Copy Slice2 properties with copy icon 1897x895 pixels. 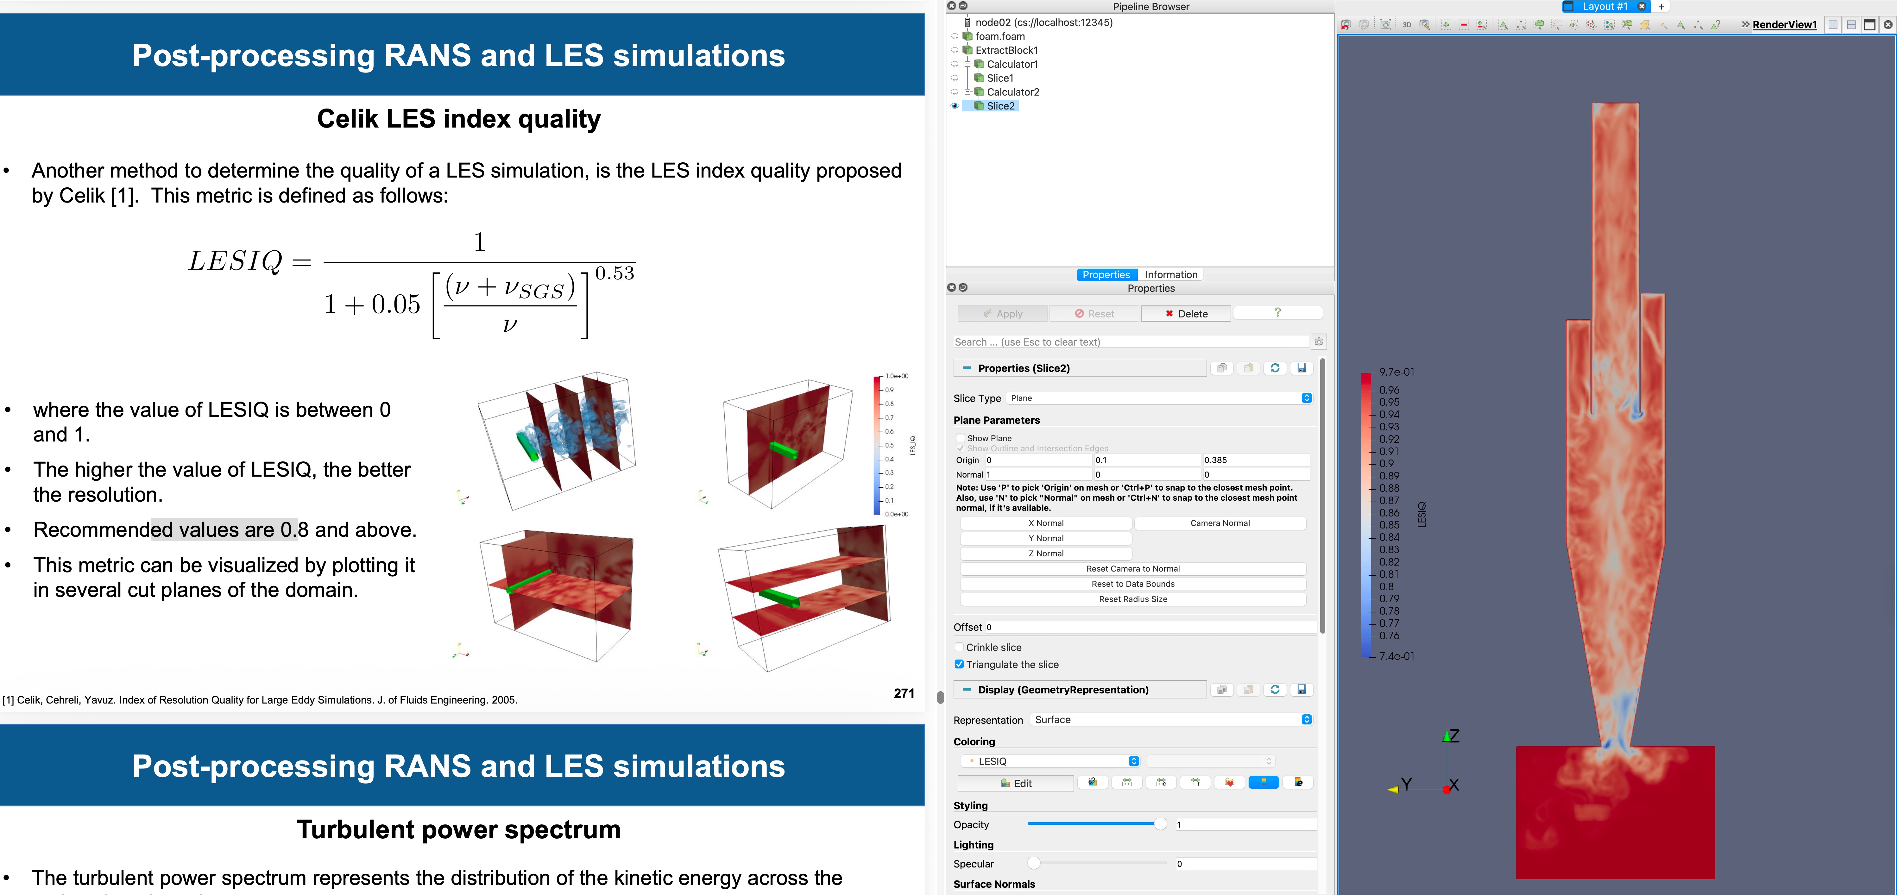click(x=1222, y=368)
